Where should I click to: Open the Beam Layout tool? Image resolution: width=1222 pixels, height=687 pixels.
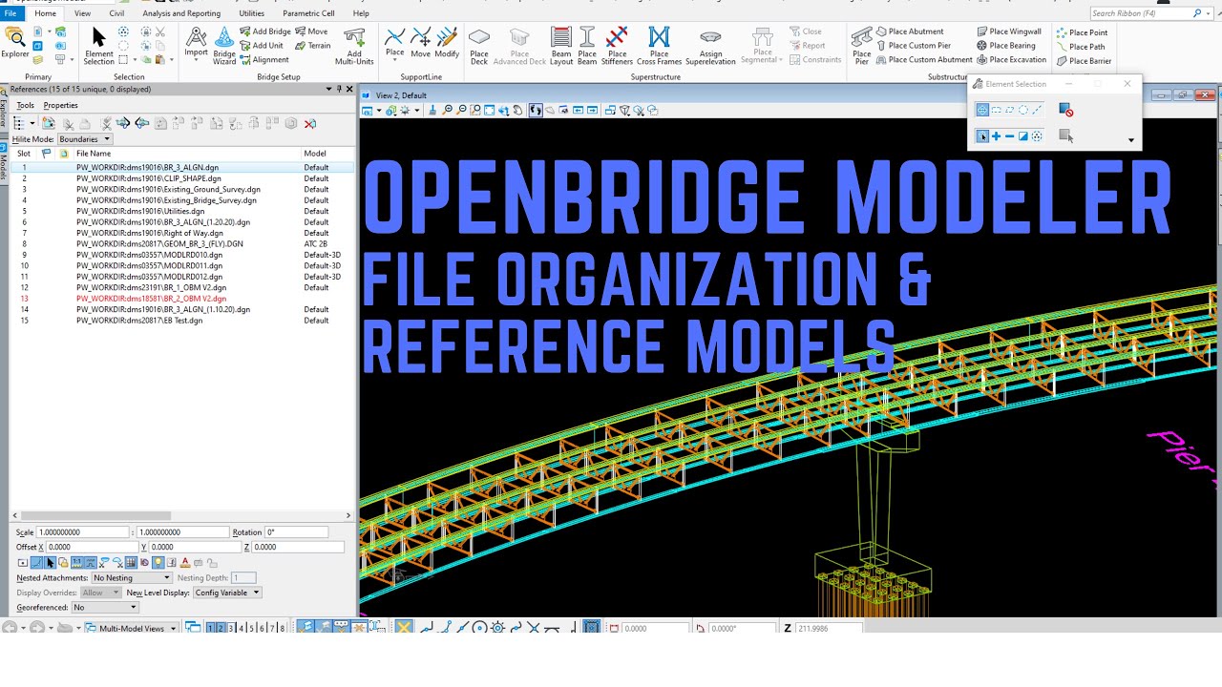point(561,46)
